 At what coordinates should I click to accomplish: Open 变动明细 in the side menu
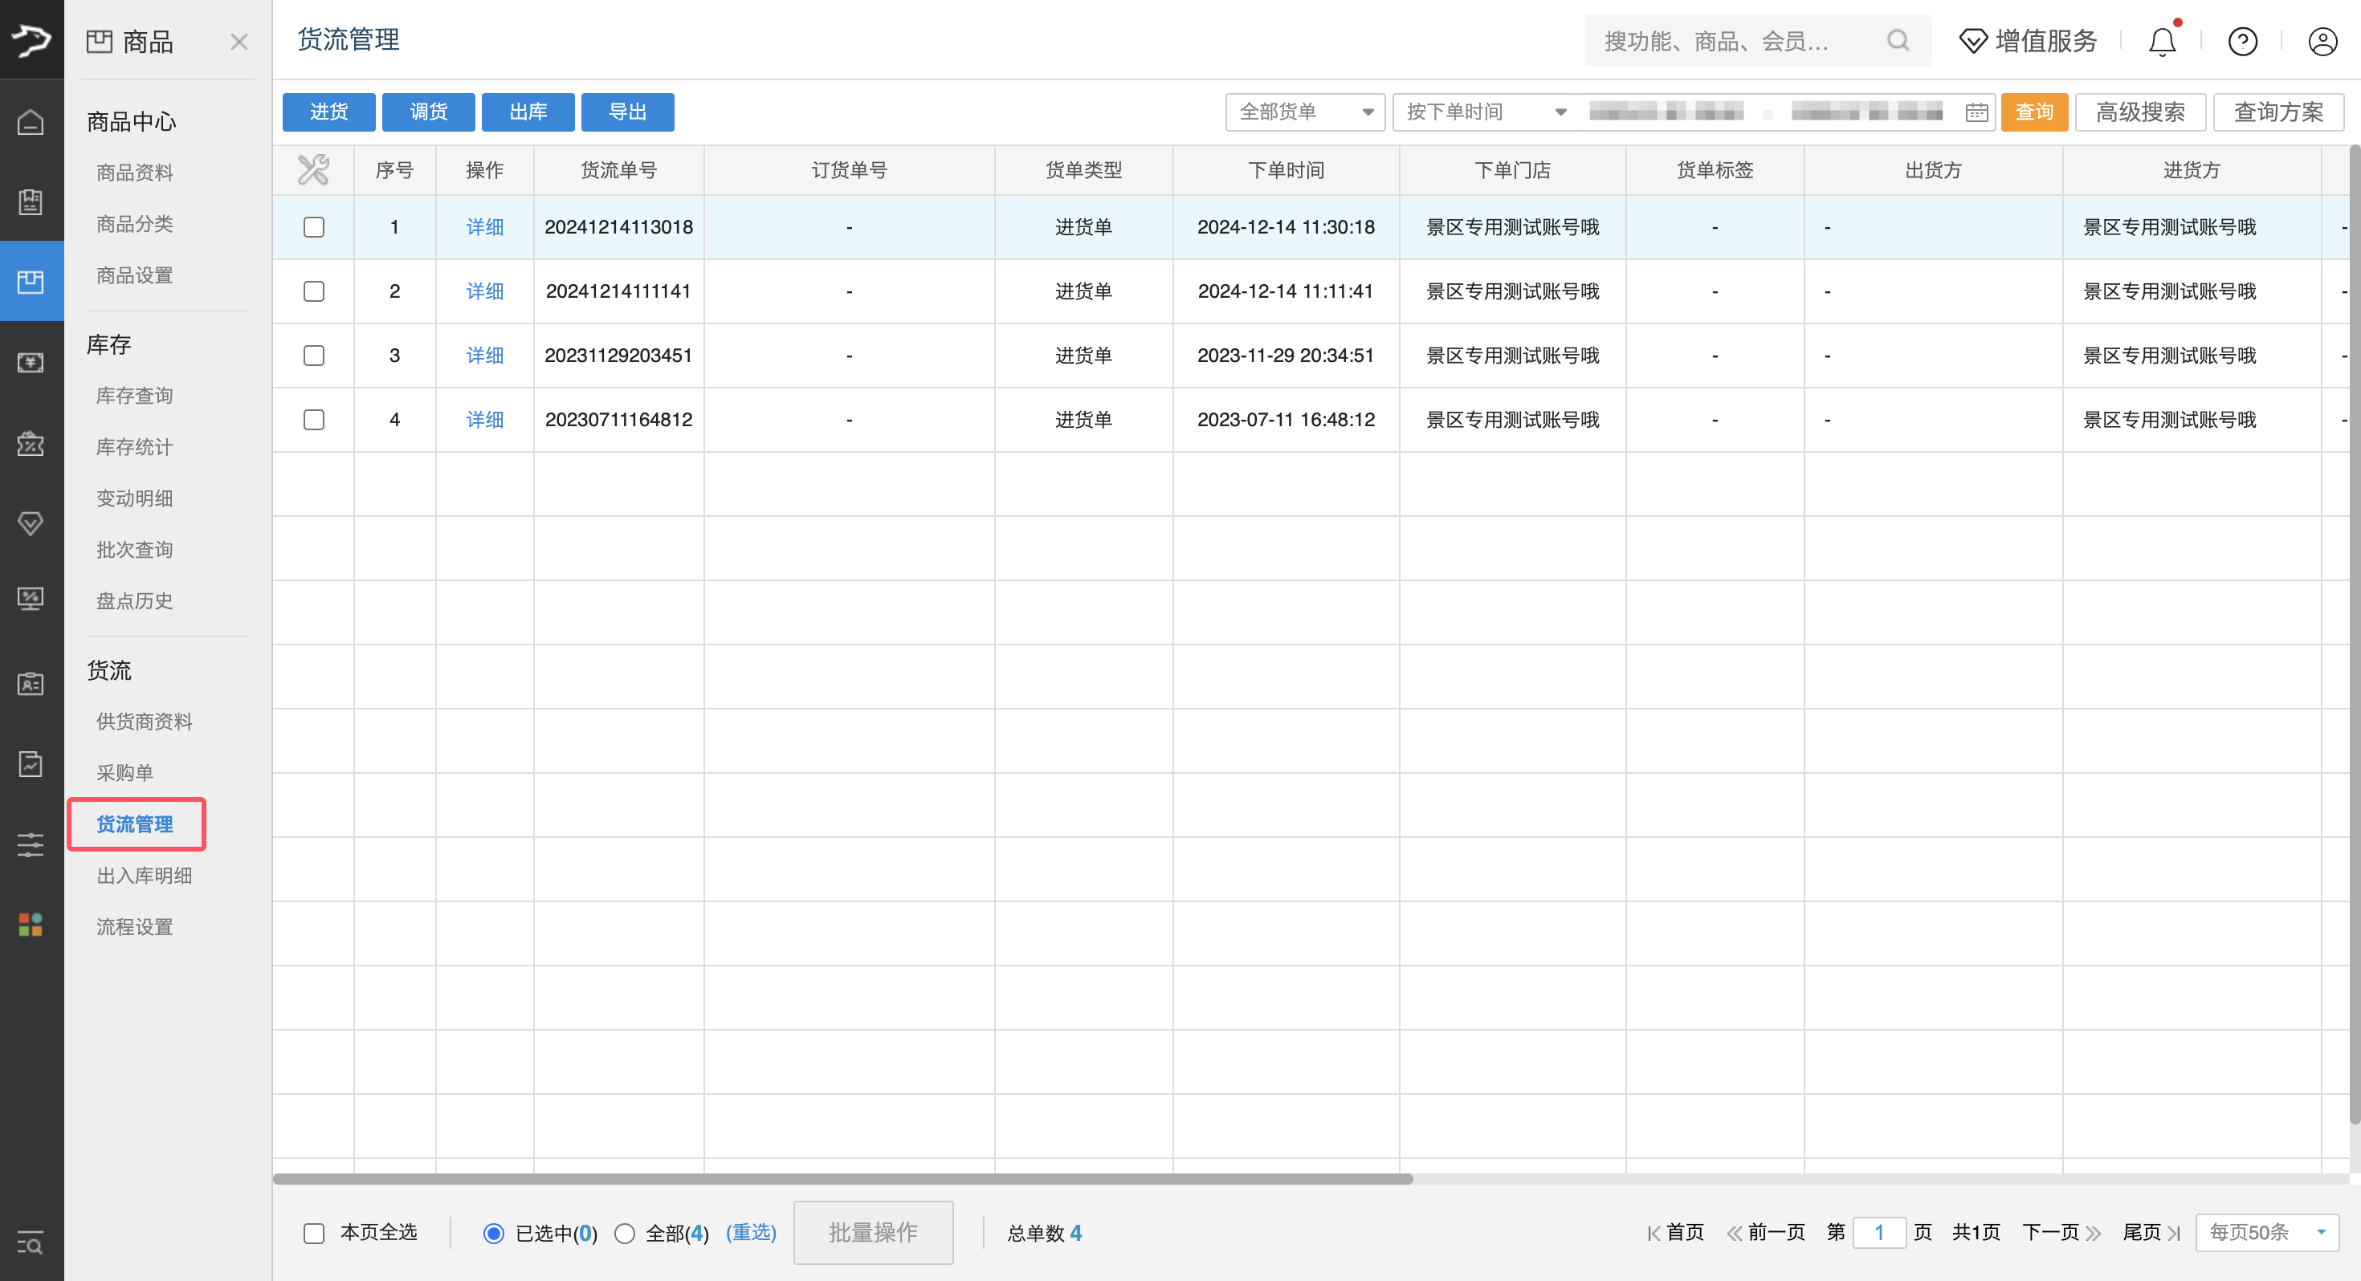click(x=135, y=498)
